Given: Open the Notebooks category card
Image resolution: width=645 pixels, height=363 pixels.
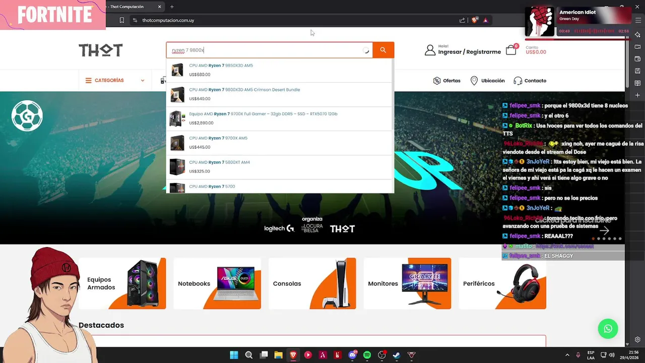Looking at the screenshot, I should pos(217,283).
